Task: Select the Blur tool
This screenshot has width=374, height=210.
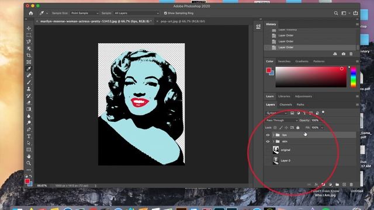Action: (x=29, y=116)
